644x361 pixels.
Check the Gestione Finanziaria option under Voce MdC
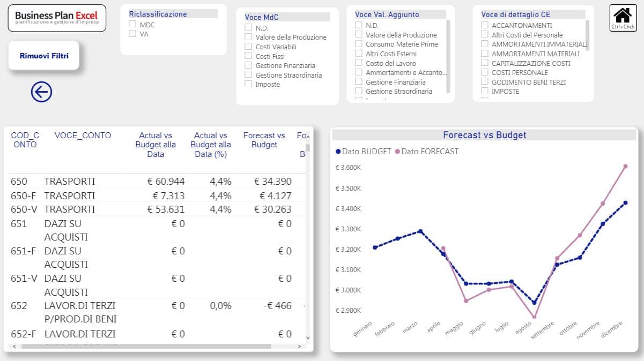(248, 65)
